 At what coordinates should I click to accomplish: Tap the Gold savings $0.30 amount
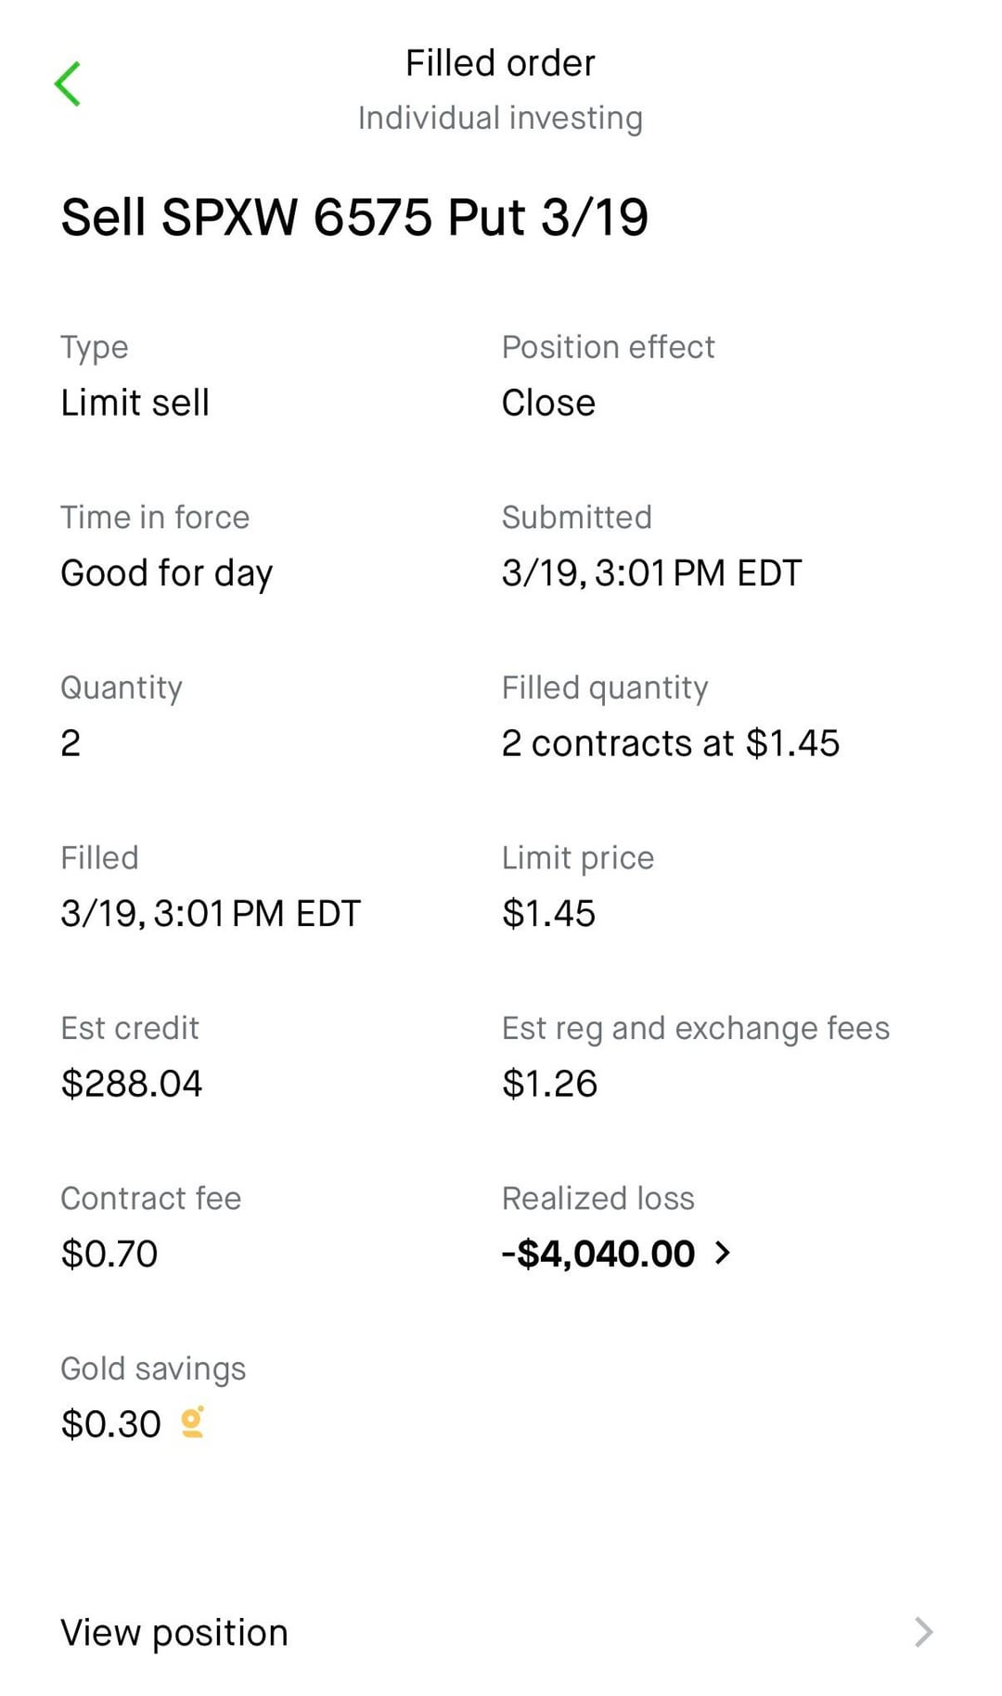pyautogui.click(x=111, y=1424)
